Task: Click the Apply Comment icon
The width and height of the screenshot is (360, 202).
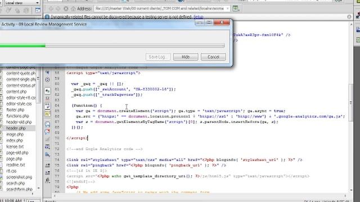Action: (x=47, y=125)
